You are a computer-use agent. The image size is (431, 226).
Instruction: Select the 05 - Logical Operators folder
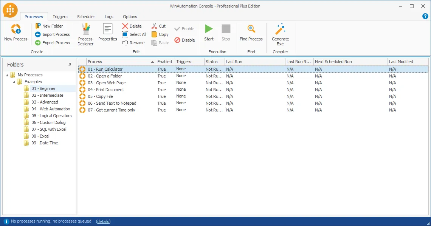click(51, 116)
